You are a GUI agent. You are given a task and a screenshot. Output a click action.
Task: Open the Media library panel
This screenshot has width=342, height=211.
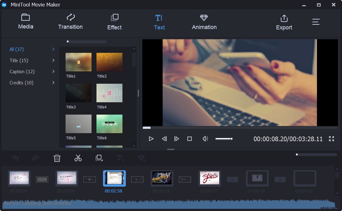25,22
